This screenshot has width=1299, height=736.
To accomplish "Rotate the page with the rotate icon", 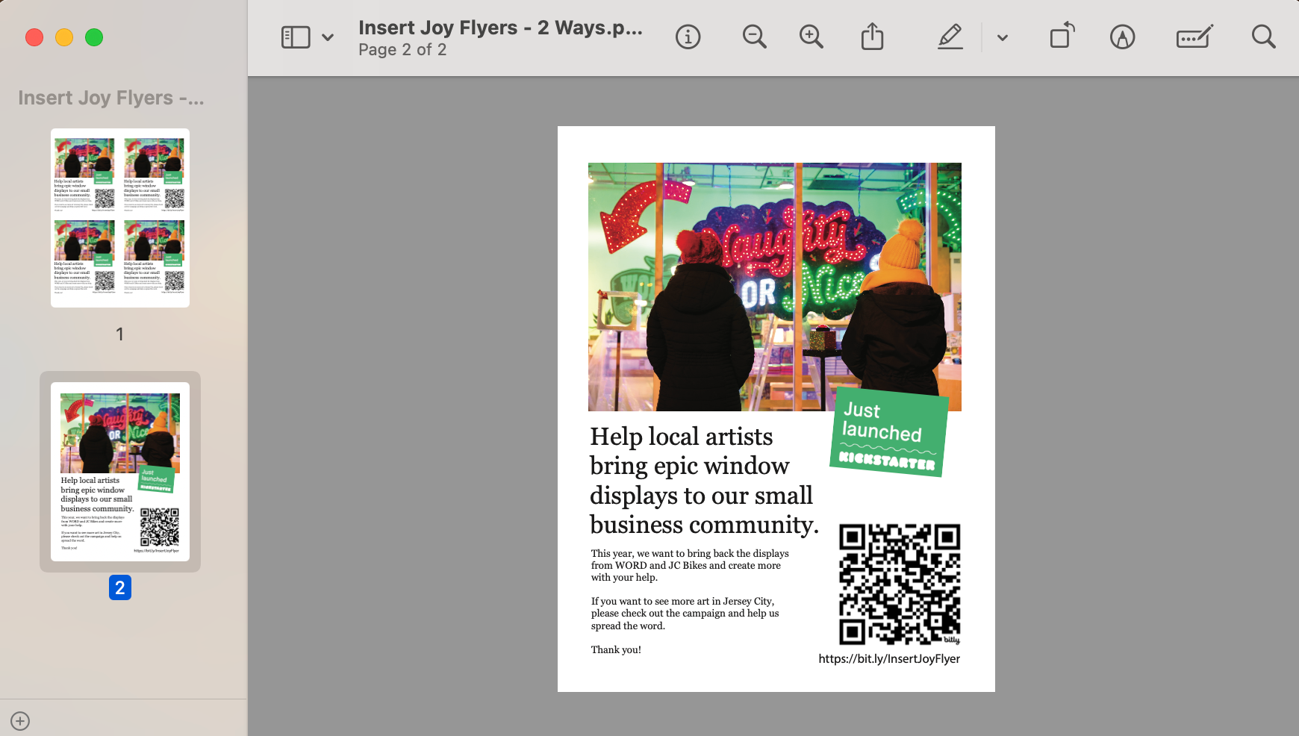I will [x=1062, y=36].
